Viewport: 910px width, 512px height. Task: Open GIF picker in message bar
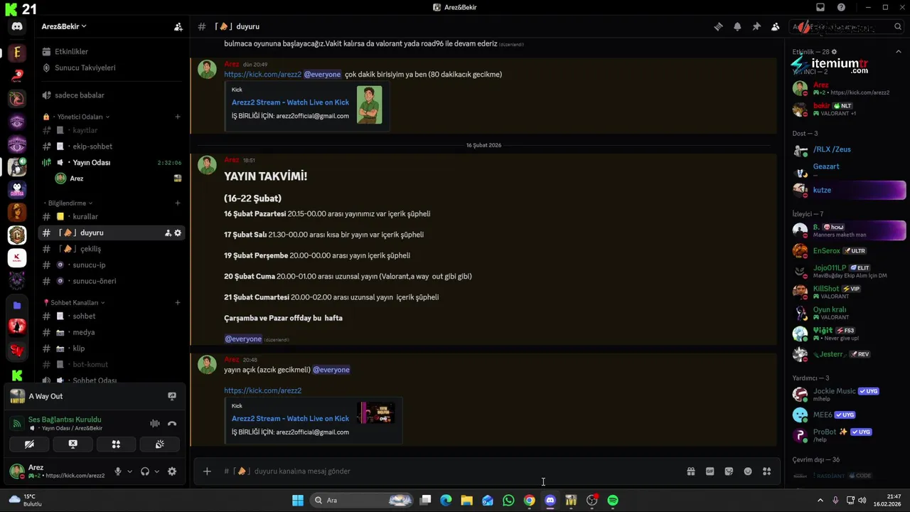tap(710, 471)
